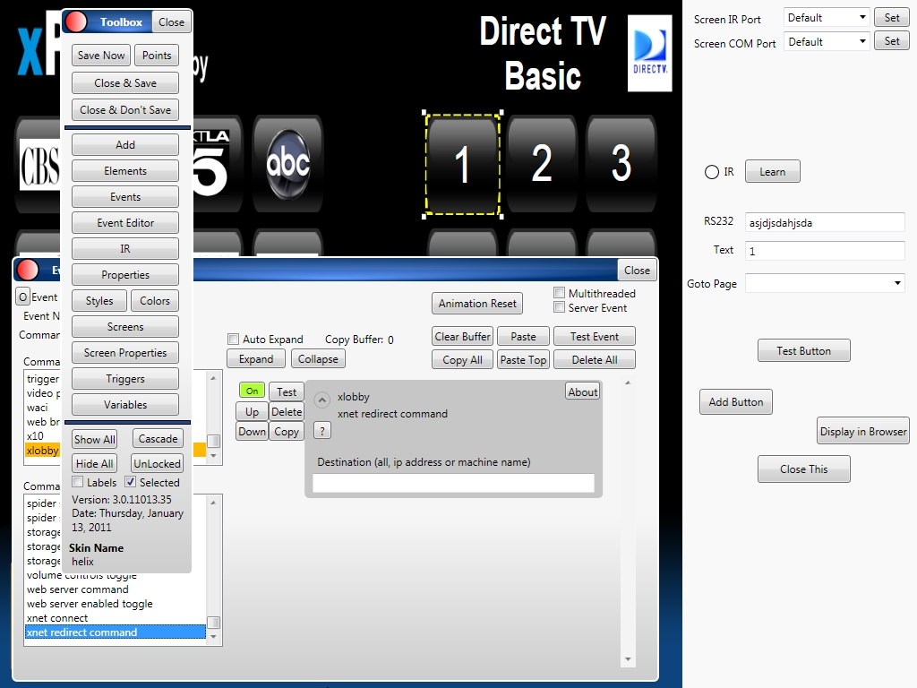Select the ABC channel logo button
This screenshot has width=917, height=688.
[x=287, y=165]
